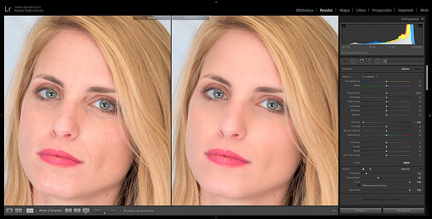Click the Matiz slider handle
Viewport: 432px width, 219px height.
pos(386,86)
